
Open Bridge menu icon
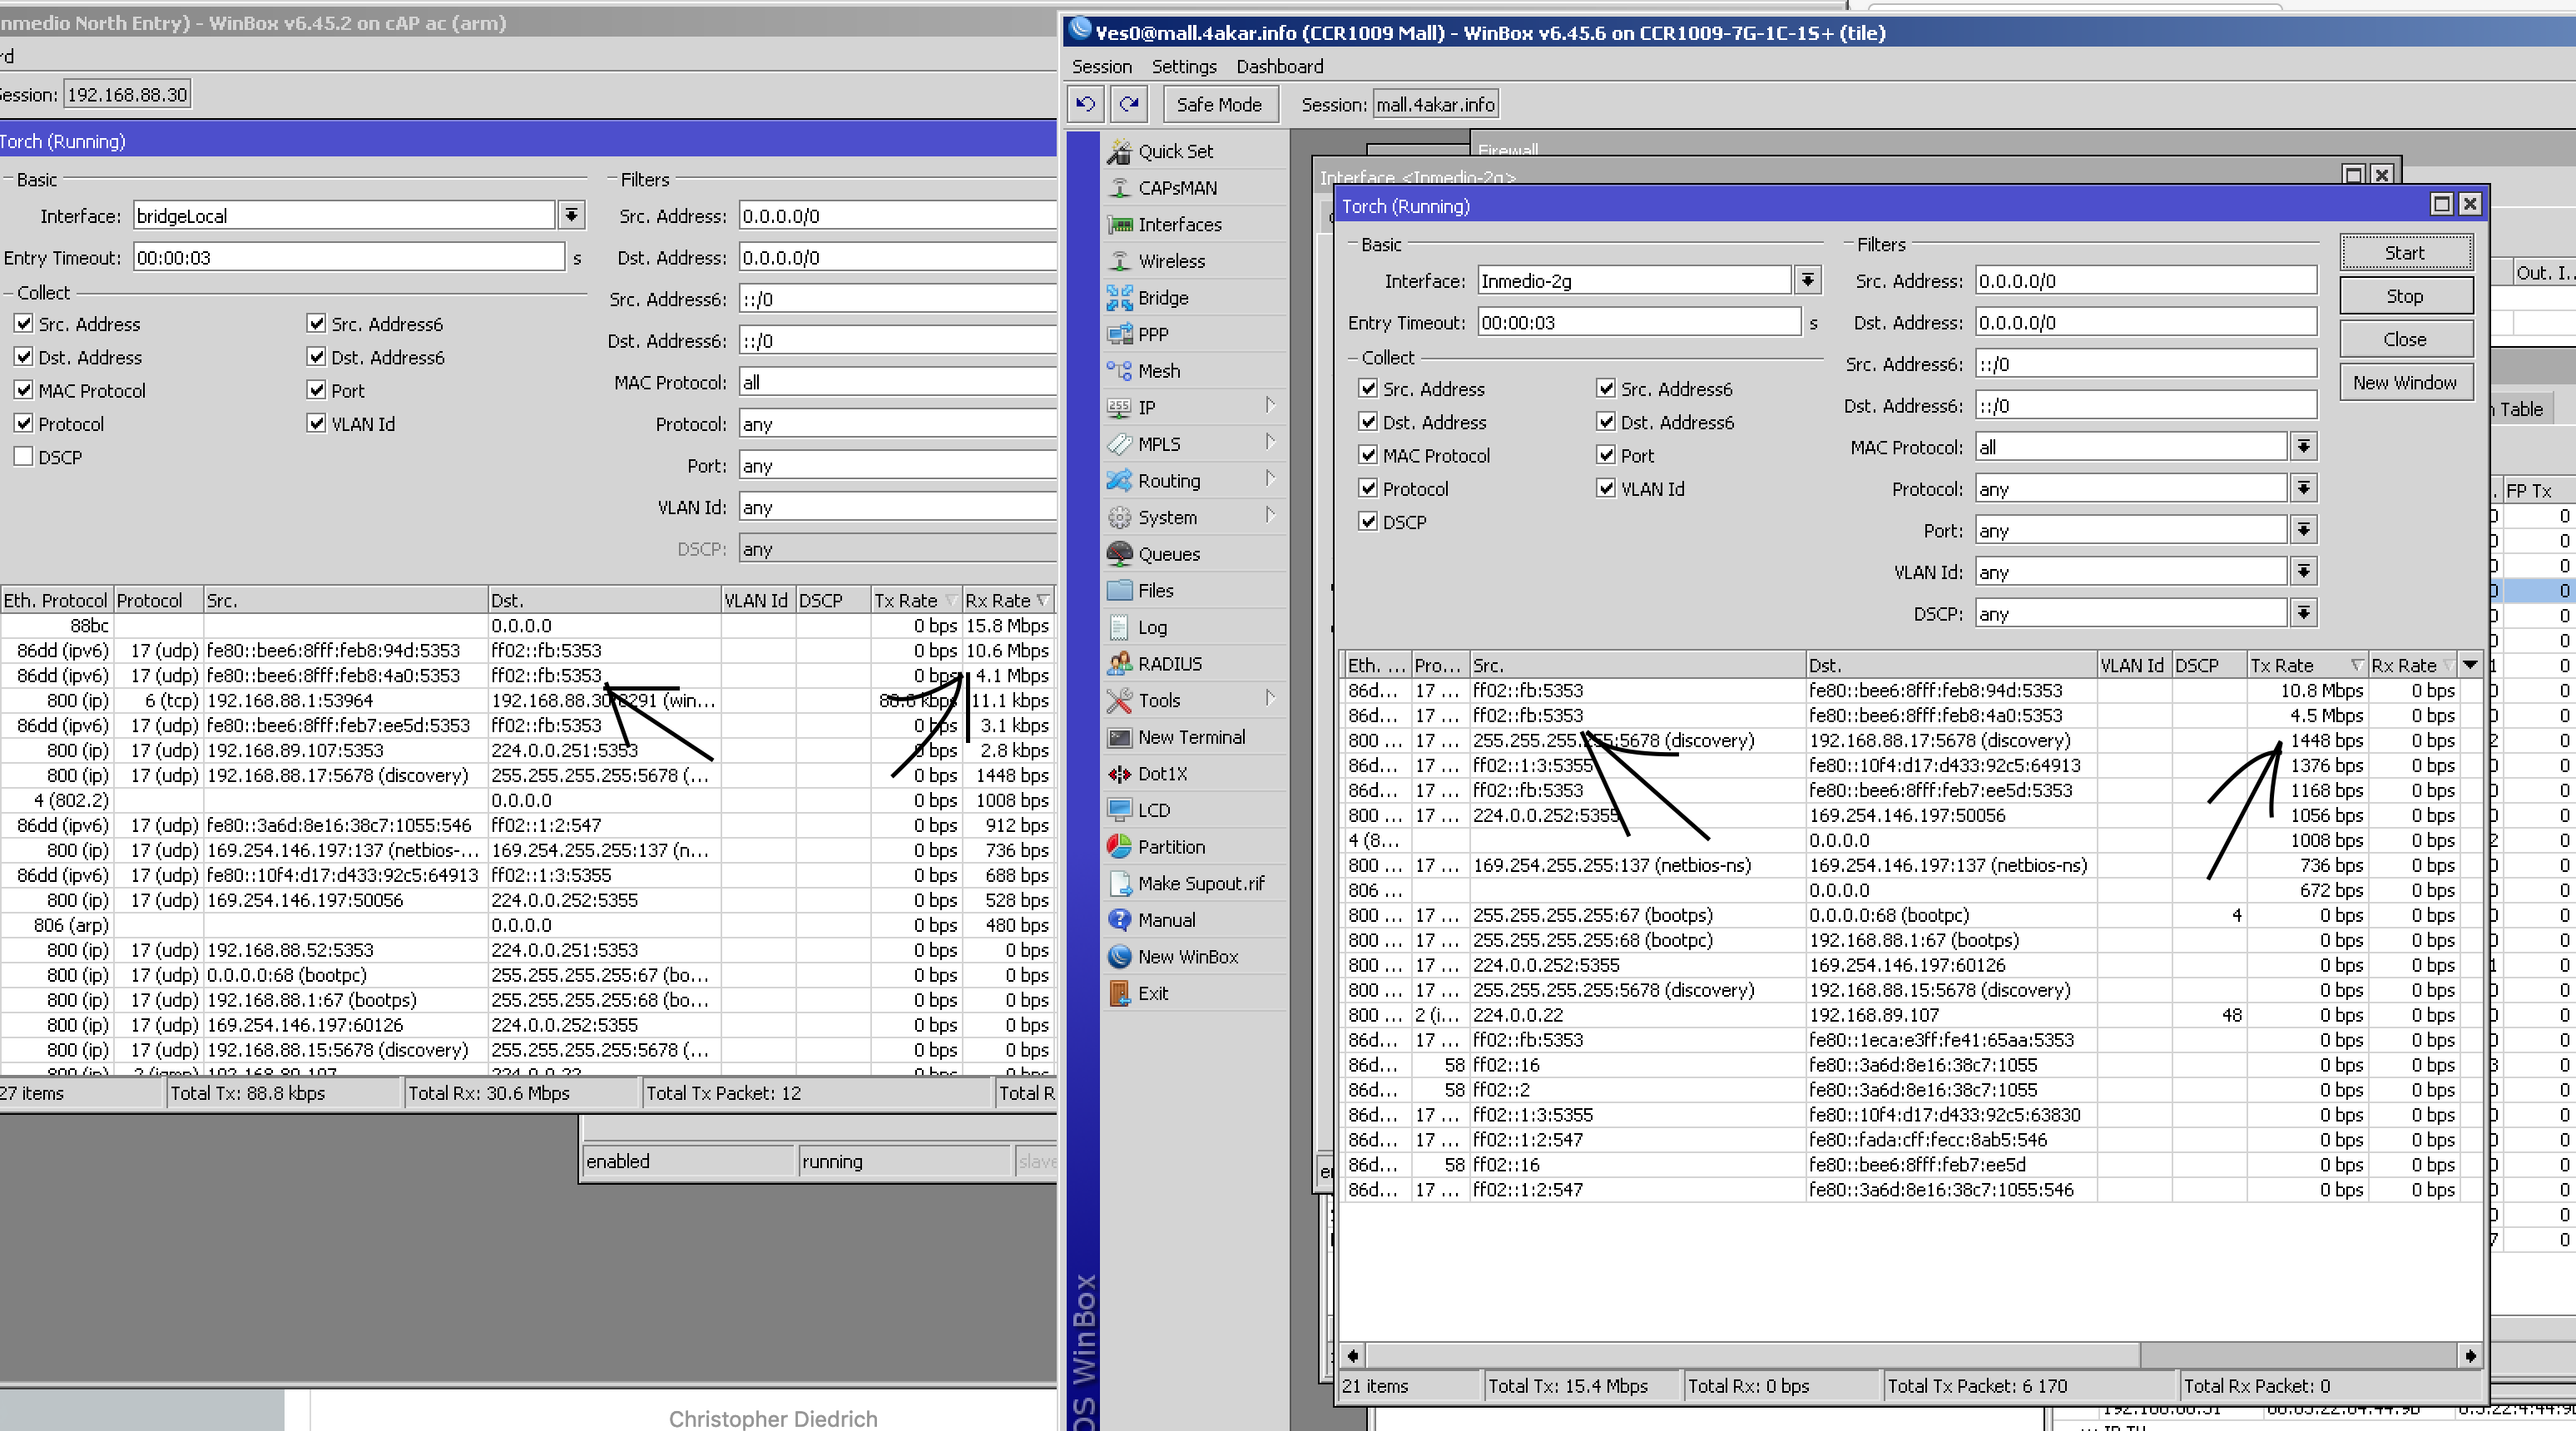pos(1119,298)
